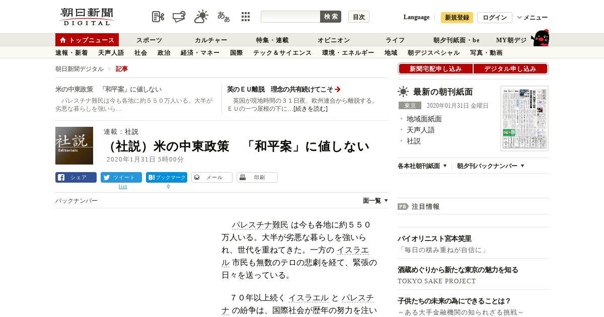Select the スポーツ tab
This screenshot has height=317, width=604.
[x=149, y=40]
